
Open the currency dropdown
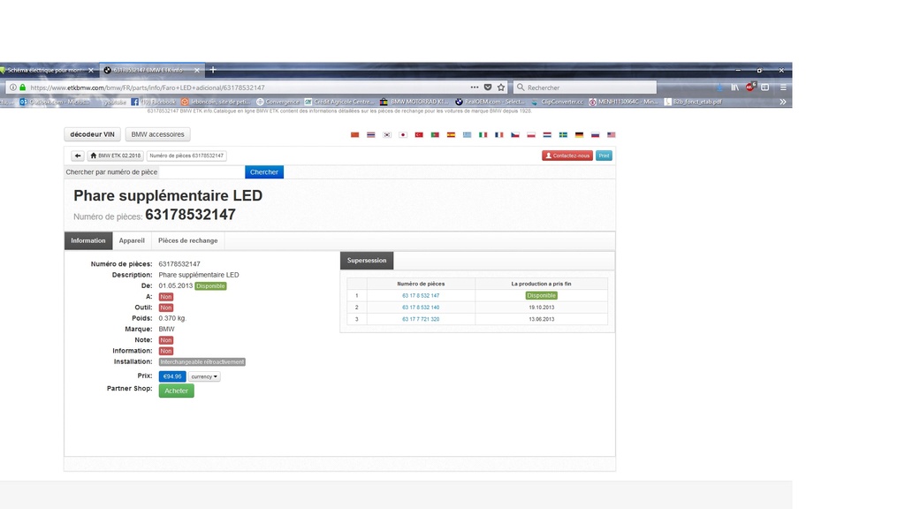click(204, 376)
